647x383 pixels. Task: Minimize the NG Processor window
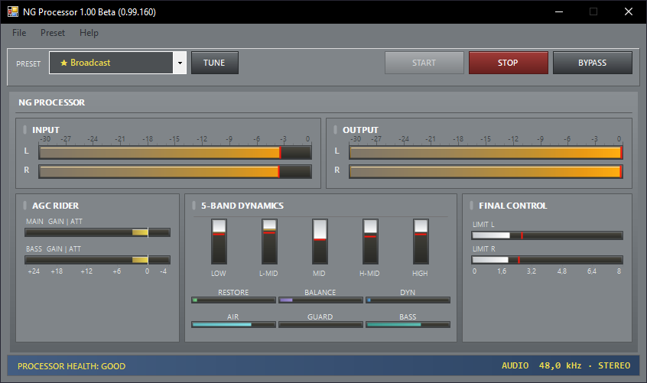tap(559, 11)
